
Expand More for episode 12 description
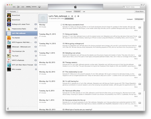click(x=136, y=30)
